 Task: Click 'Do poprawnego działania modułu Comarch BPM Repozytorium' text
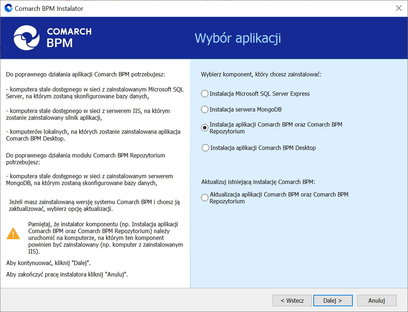pos(86,159)
